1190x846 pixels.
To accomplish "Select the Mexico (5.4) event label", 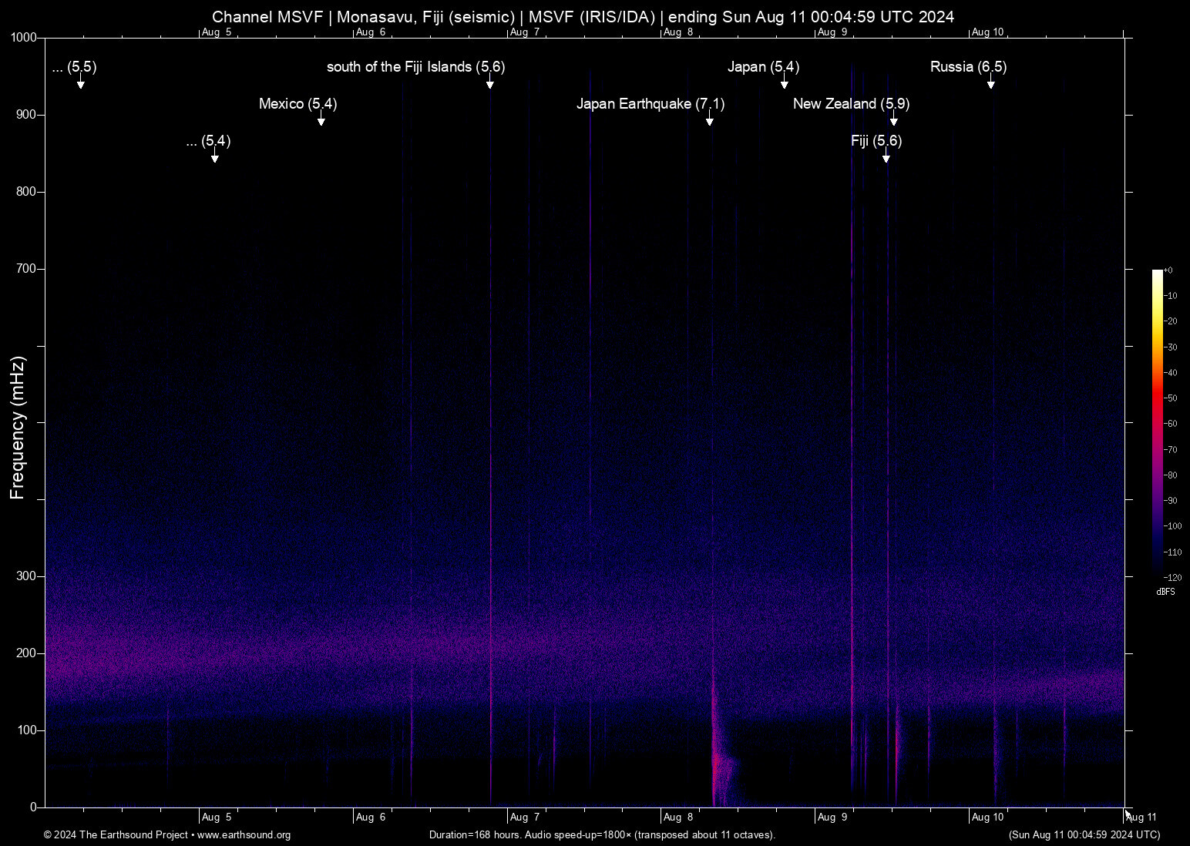I will tap(297, 104).
